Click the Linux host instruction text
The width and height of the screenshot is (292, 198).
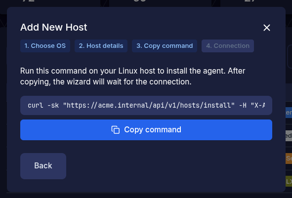(x=132, y=77)
